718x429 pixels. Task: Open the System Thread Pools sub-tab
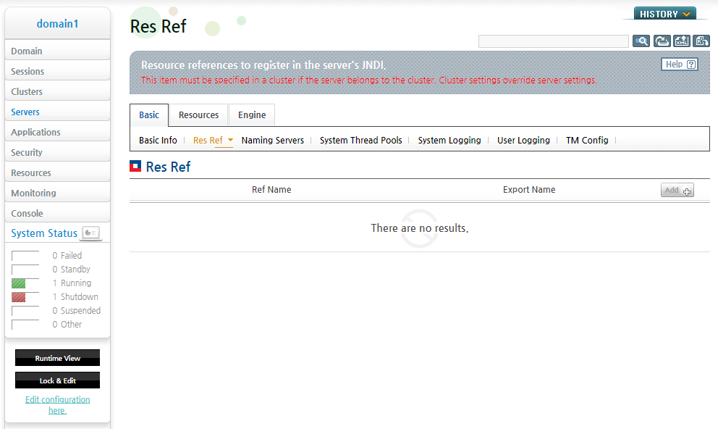tap(361, 141)
